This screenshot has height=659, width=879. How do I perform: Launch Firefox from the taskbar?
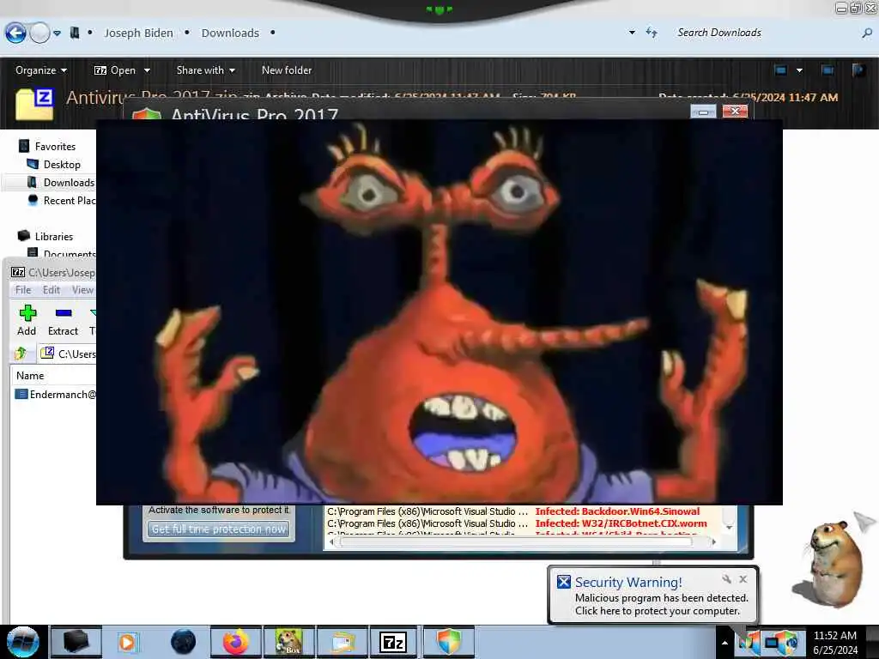pos(236,642)
